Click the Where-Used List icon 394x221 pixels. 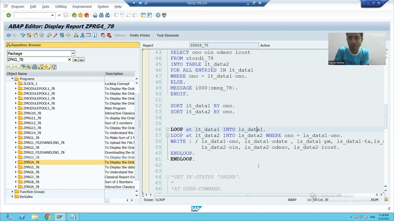pos(62,35)
